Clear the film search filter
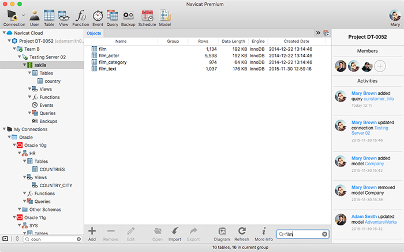This screenshot has width=404, height=252. (x=324, y=234)
